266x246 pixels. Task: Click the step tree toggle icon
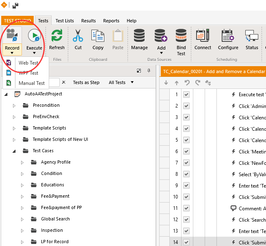coord(208,83)
